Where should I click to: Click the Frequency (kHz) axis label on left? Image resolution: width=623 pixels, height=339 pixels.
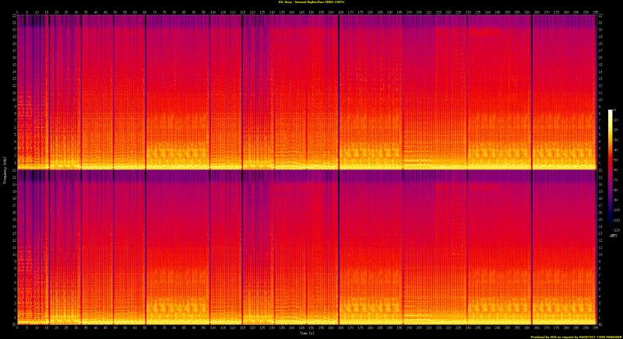click(x=4, y=169)
